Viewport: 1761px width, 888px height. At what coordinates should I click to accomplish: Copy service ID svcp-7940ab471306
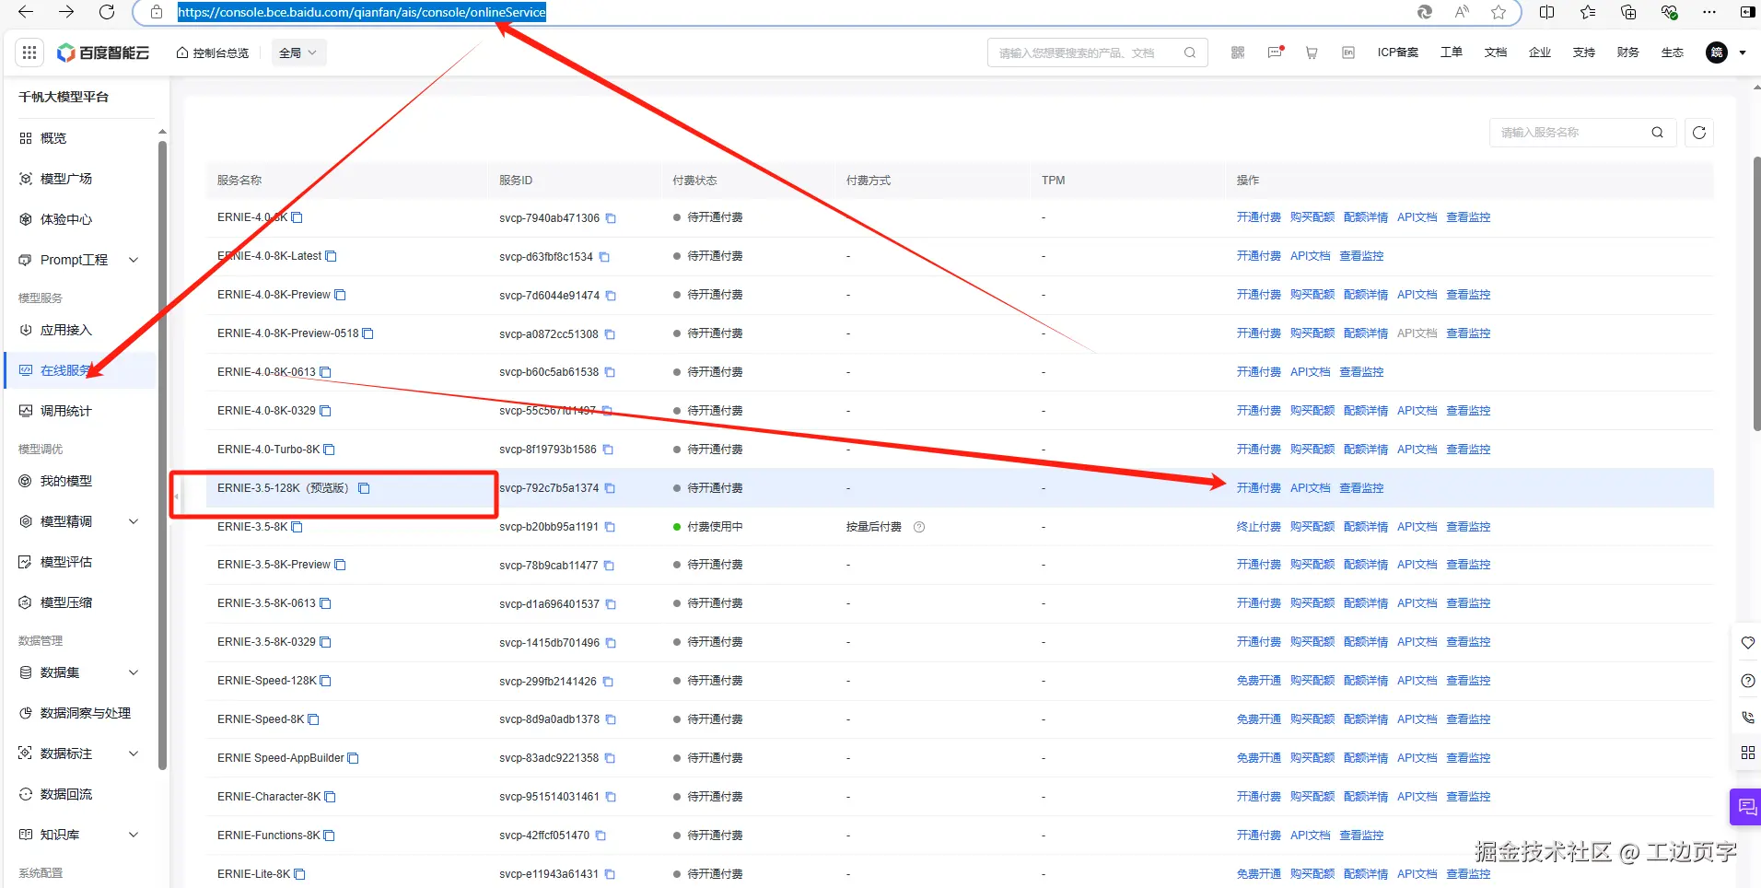(x=611, y=218)
